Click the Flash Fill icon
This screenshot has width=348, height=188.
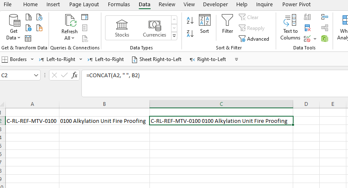tap(307, 17)
